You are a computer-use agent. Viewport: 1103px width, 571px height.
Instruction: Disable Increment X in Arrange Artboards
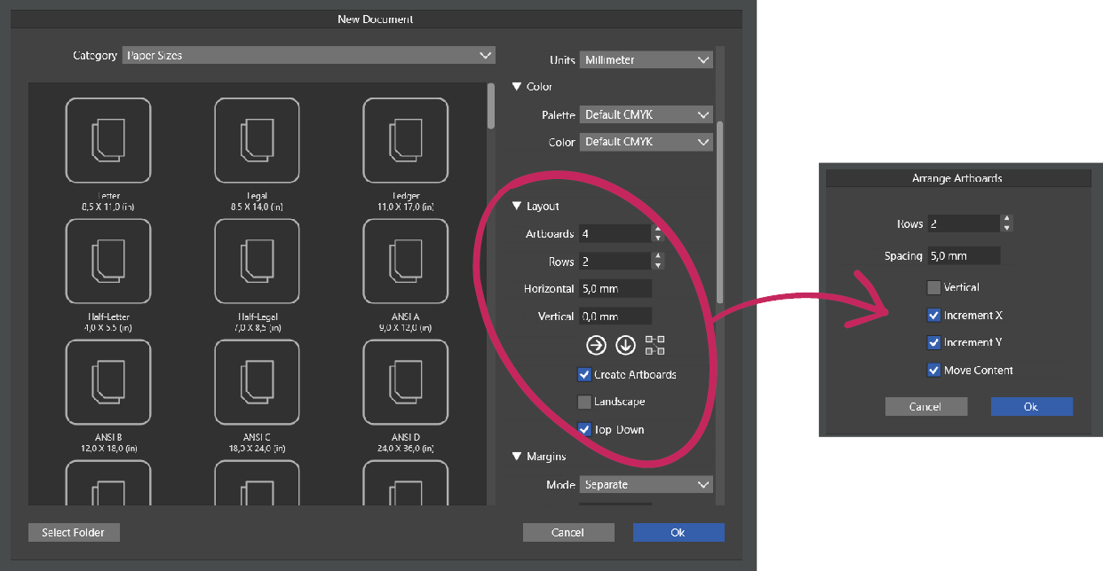(933, 316)
